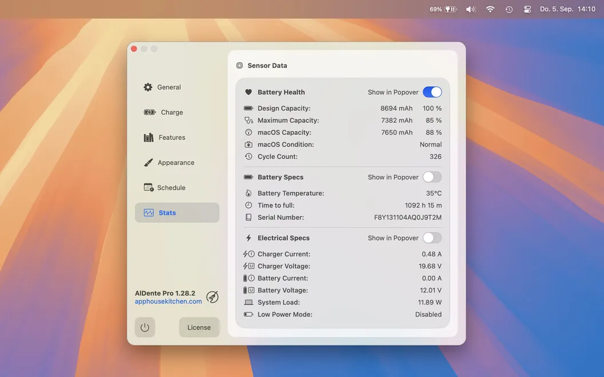The image size is (604, 377).
Task: Click the Charge battery bolt icon
Action: (x=149, y=113)
